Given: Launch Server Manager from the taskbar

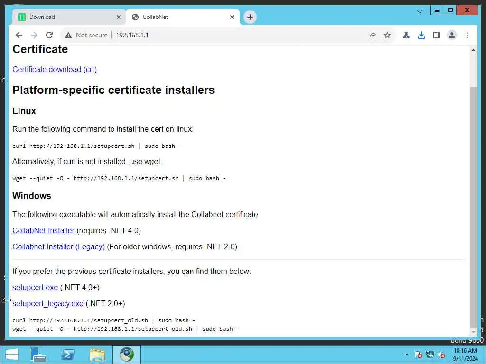Looking at the screenshot, I should click(x=38, y=355).
